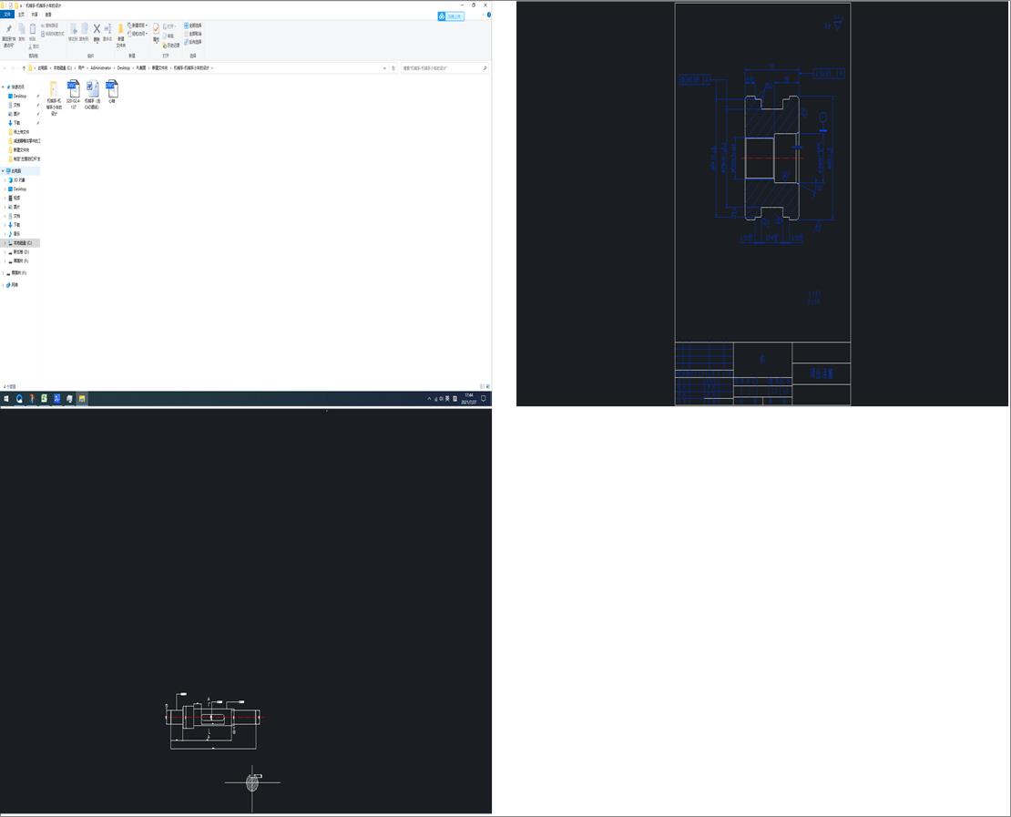
Task: Show hidden tray icons chevron
Action: pyautogui.click(x=429, y=399)
